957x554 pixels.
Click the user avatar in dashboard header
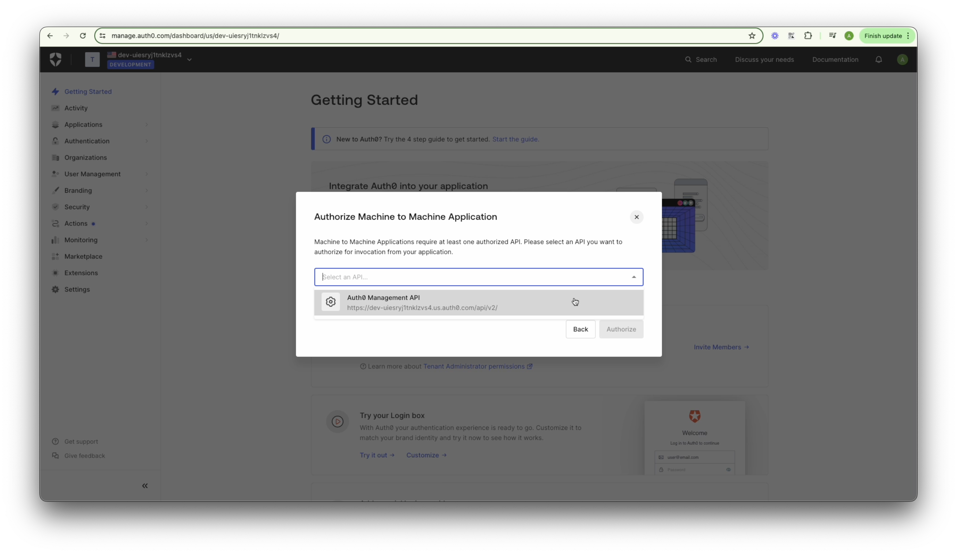coord(902,60)
